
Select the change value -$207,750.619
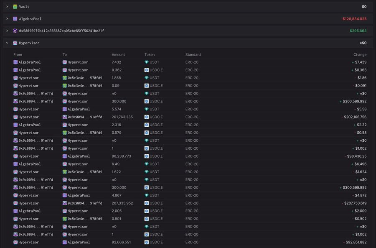pos(354,203)
